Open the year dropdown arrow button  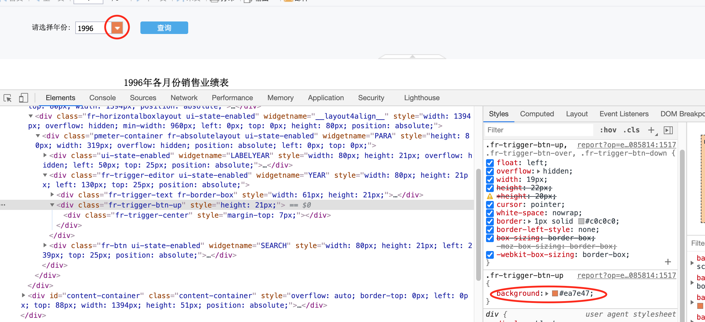tap(117, 28)
